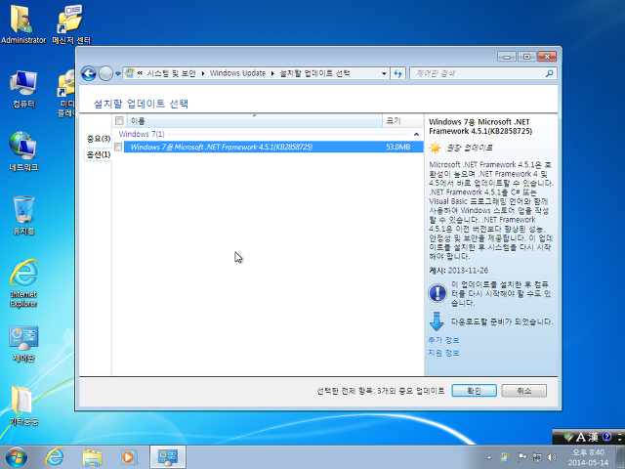The width and height of the screenshot is (625, 469).
Task: Click the volume speaker icon
Action: coord(552,457)
